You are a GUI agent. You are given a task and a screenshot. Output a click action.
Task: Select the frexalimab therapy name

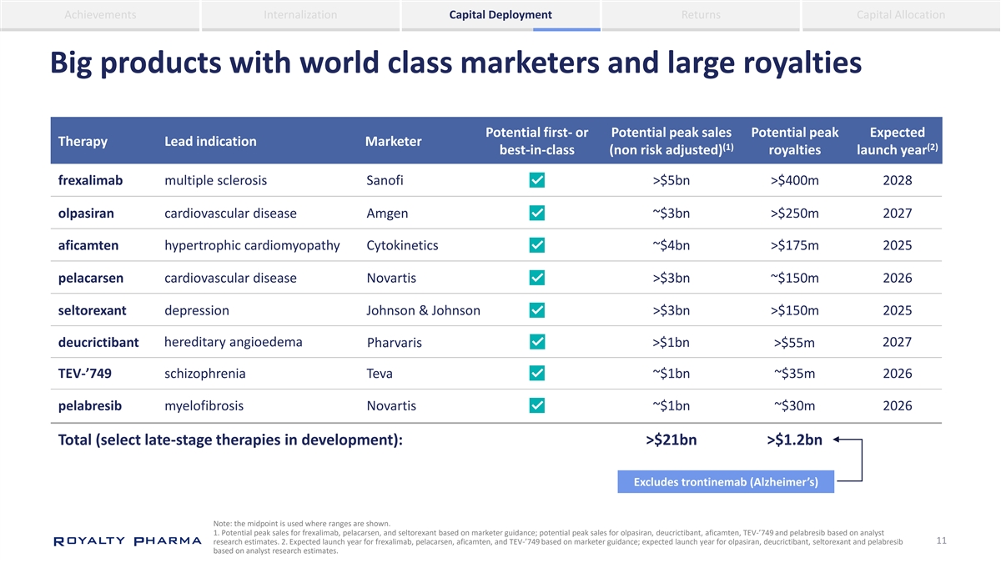coord(90,181)
